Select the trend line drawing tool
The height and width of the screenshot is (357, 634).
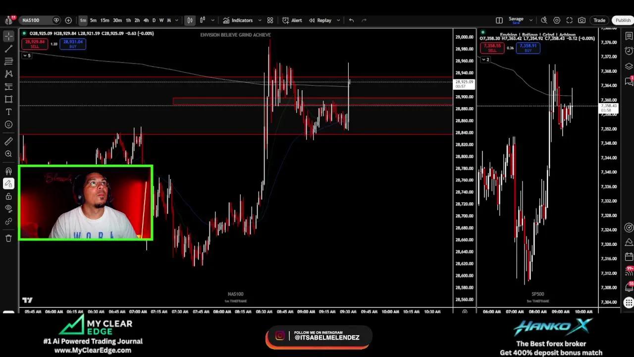pos(8,49)
